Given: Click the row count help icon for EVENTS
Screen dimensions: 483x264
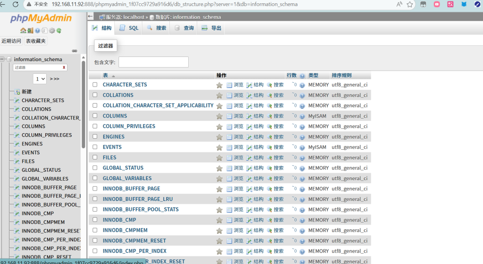Looking at the screenshot, I should [302, 147].
